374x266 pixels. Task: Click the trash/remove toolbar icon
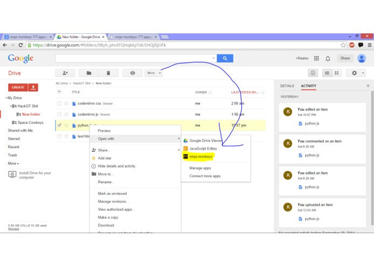point(108,73)
